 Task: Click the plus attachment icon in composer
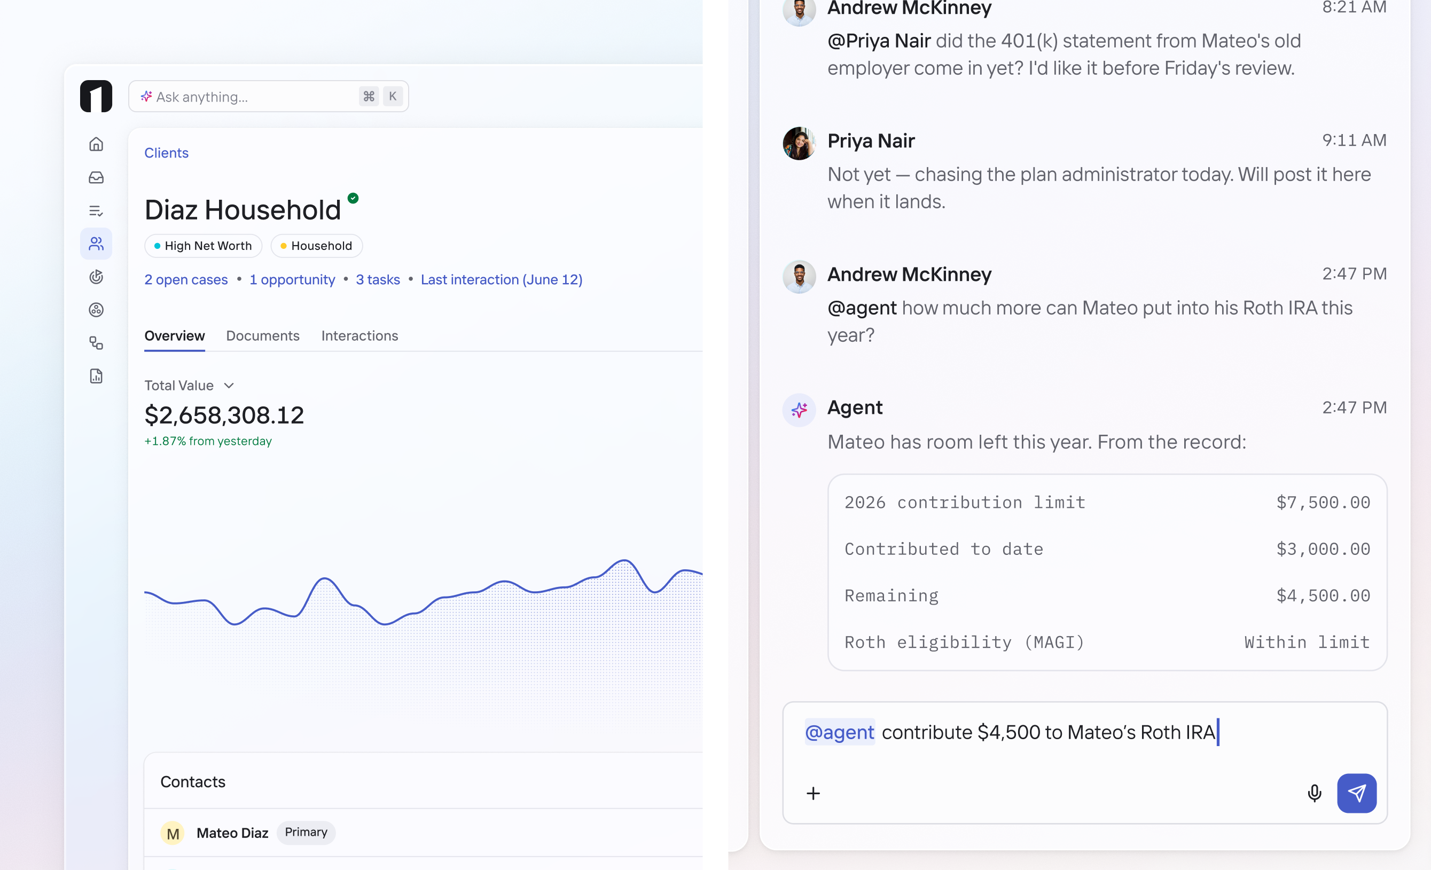(813, 793)
